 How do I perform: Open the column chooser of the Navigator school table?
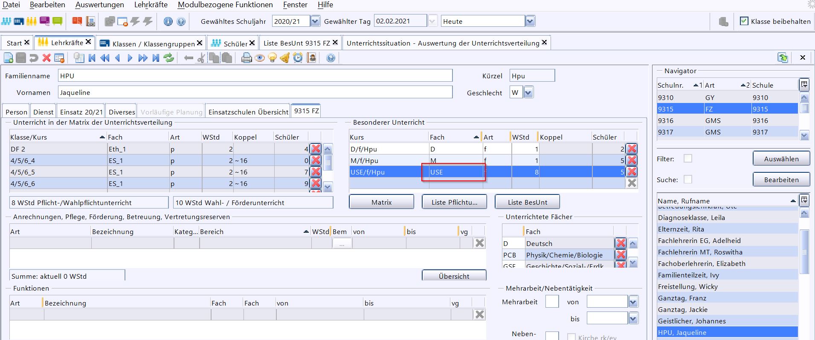coord(804,85)
